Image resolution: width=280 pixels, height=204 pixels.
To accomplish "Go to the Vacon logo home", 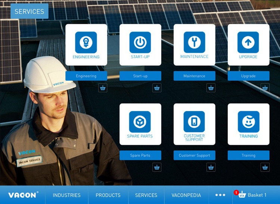I will 23,195.
